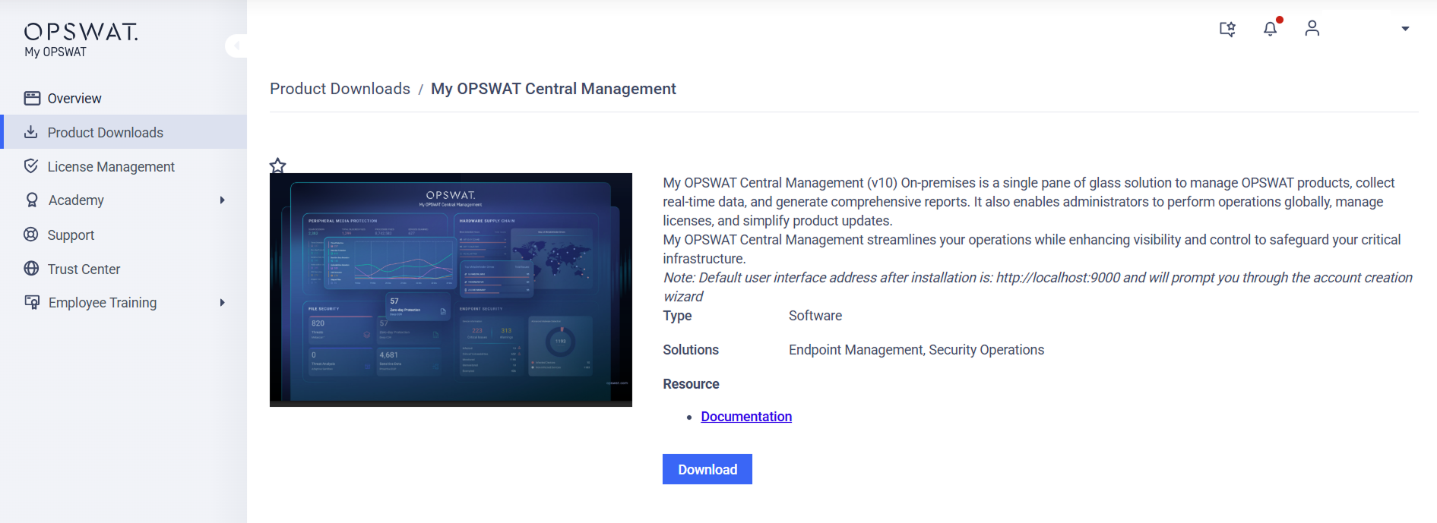This screenshot has width=1437, height=523.
Task: Open the account dropdown caret
Action: pyautogui.click(x=1405, y=29)
